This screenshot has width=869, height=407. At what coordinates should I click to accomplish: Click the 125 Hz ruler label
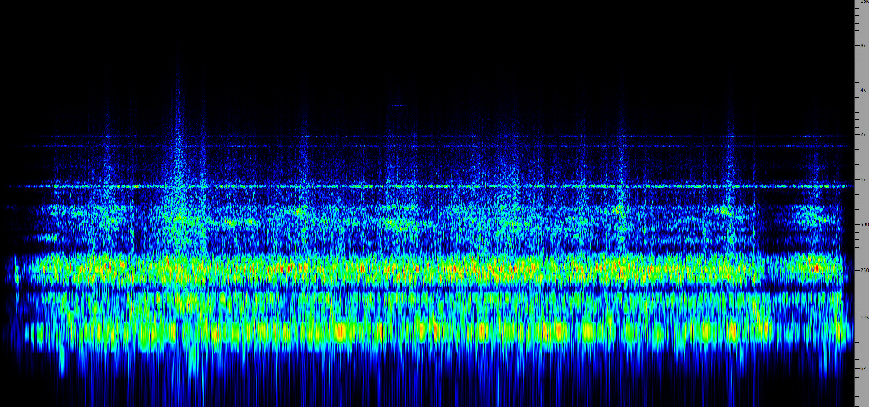pos(863,318)
